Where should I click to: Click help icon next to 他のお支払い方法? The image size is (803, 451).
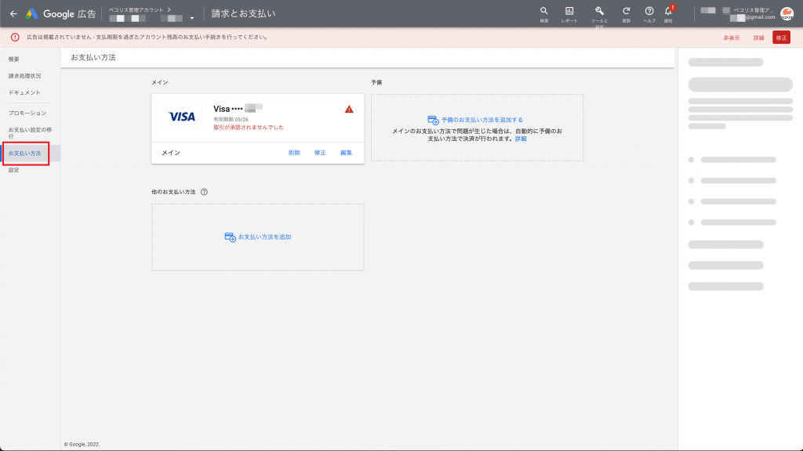204,192
